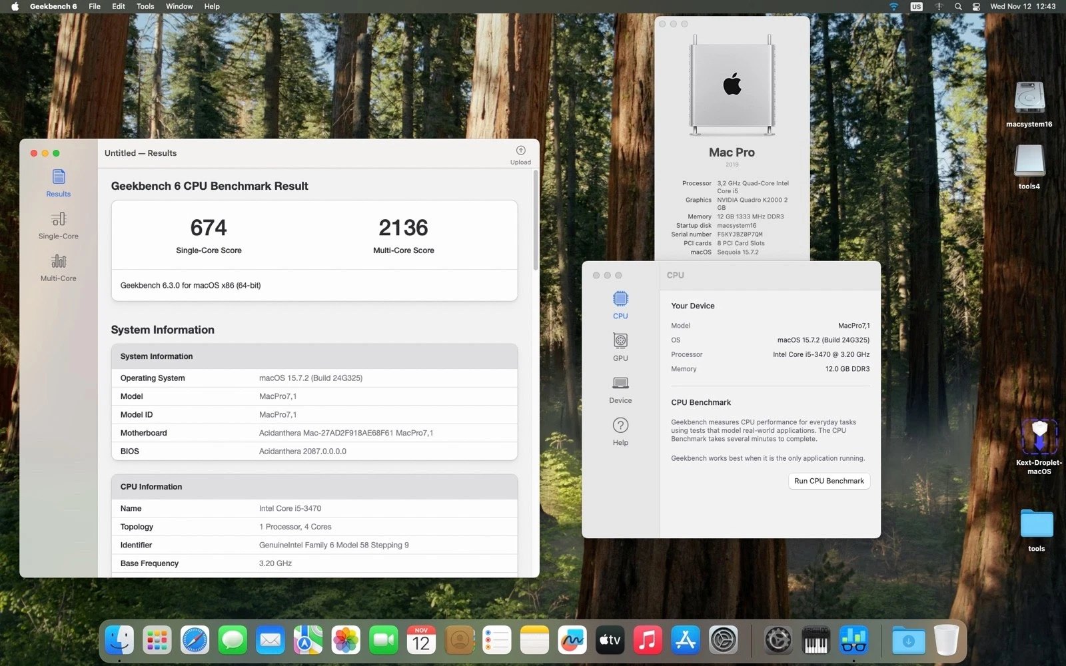Select the GPU benchmark section
Screen dimensions: 1066x666
pyautogui.click(x=620, y=347)
